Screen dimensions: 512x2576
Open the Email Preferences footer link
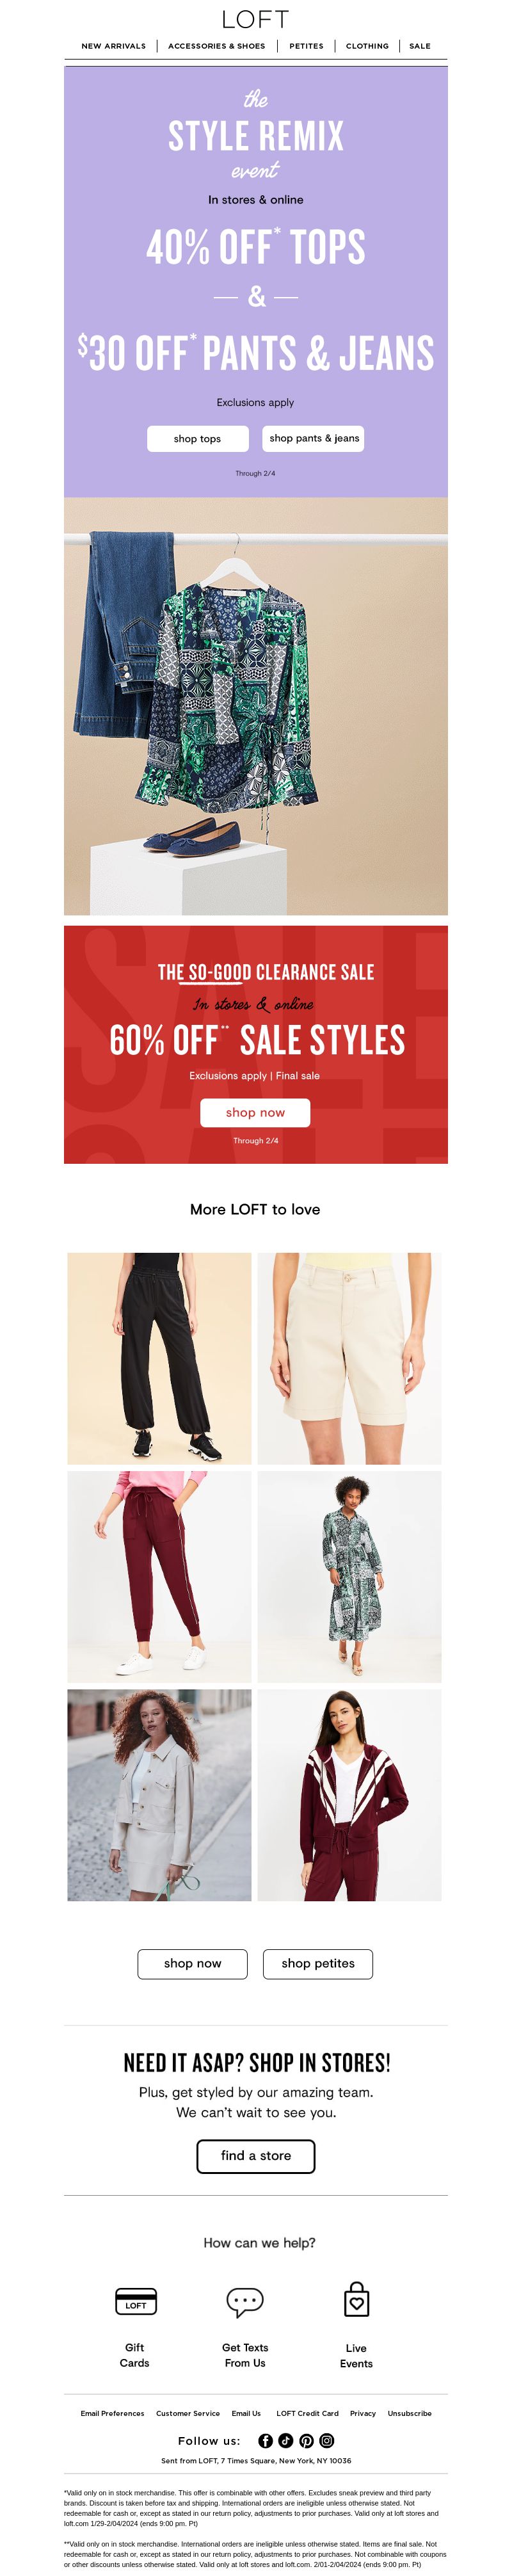[x=112, y=2413]
